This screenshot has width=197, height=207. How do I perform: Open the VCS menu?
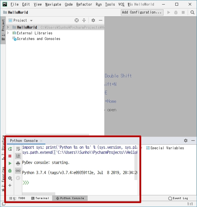121,4
